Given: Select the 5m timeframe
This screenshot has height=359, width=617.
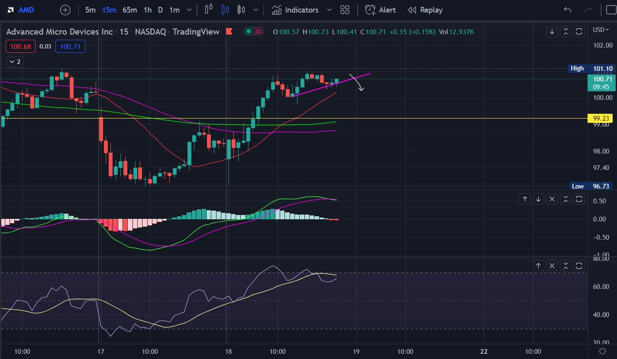Looking at the screenshot, I should point(90,10).
